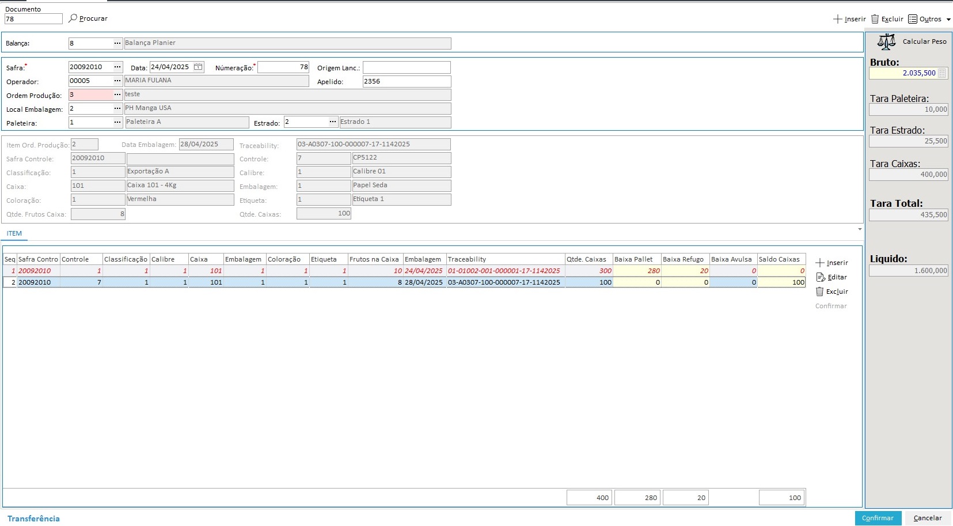Screen dimensions: 953x526
Task: Click the top toolbar Excluir trash icon
Action: [x=875, y=19]
